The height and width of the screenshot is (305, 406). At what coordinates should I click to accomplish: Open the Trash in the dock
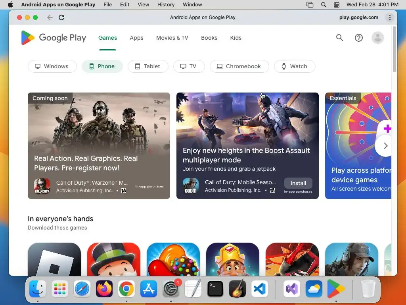pos(368,289)
